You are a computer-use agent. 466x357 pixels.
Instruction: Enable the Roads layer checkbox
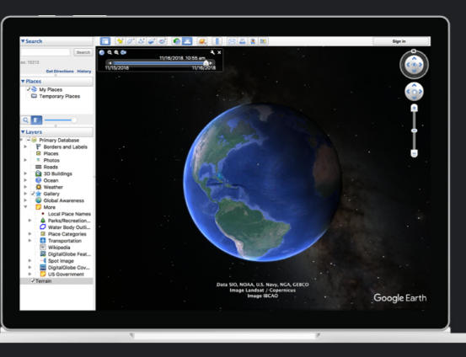point(32,167)
